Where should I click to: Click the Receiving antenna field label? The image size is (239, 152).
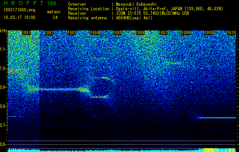87,18
